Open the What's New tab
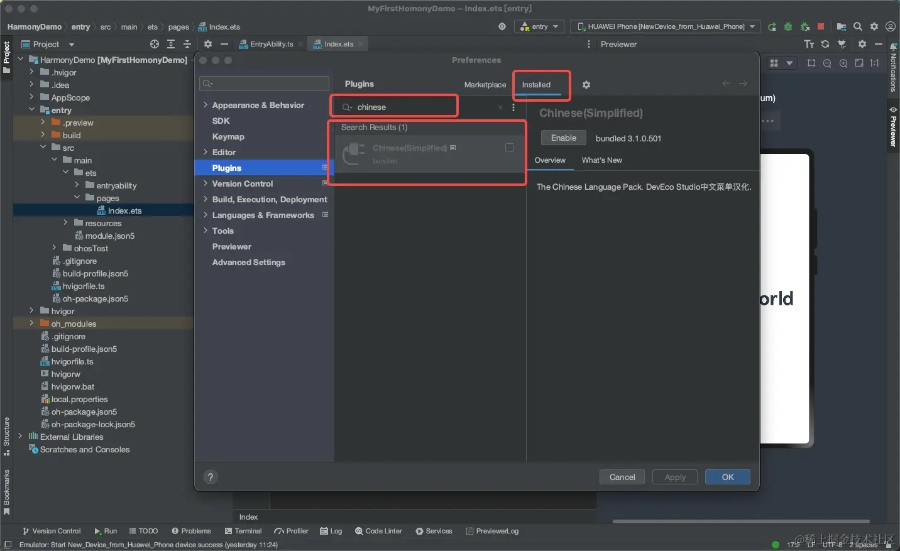Viewport: 900px width, 551px height. click(601, 160)
